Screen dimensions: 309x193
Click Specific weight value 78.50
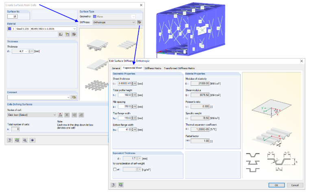(x=200, y=118)
